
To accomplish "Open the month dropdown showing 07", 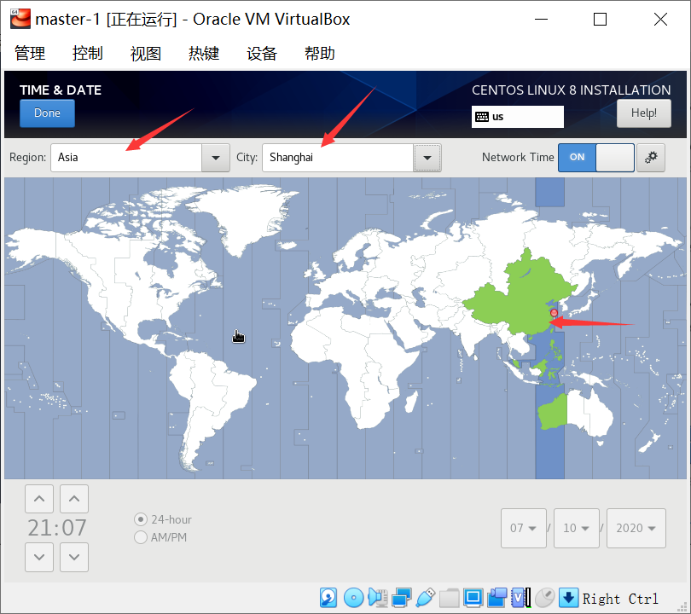I will (x=524, y=528).
